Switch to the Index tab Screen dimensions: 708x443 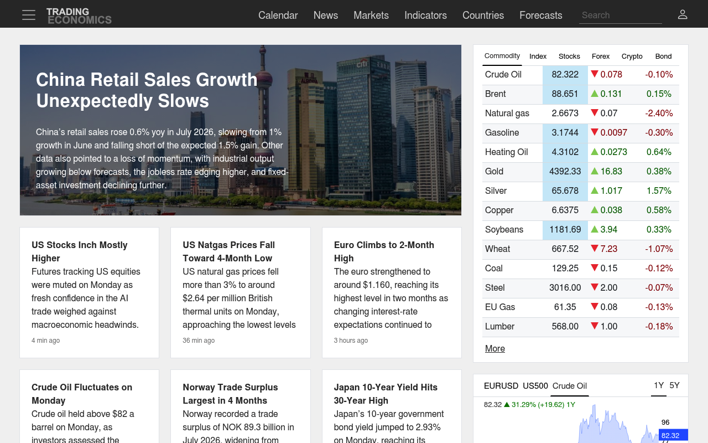click(538, 56)
